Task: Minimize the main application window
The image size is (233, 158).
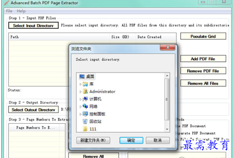Action: pyautogui.click(x=203, y=2)
